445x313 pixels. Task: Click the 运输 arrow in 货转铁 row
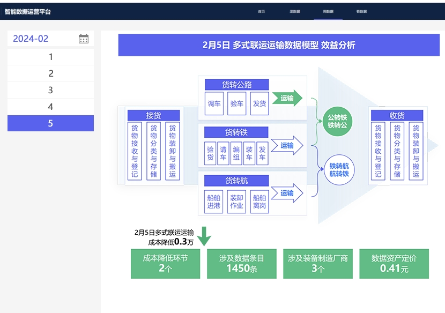287,145
